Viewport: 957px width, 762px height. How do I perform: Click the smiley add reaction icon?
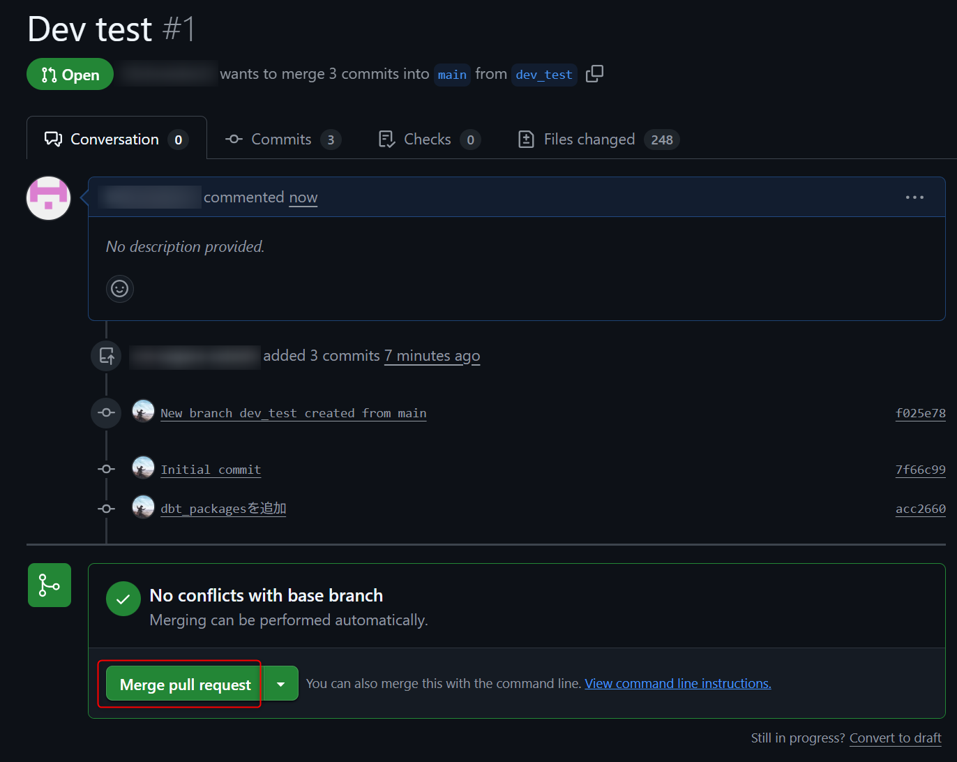120,288
